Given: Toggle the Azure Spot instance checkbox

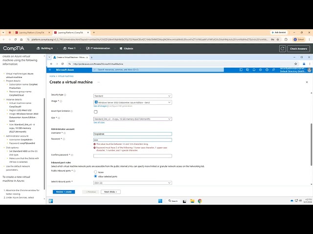Looking at the screenshot, I should [96, 112].
